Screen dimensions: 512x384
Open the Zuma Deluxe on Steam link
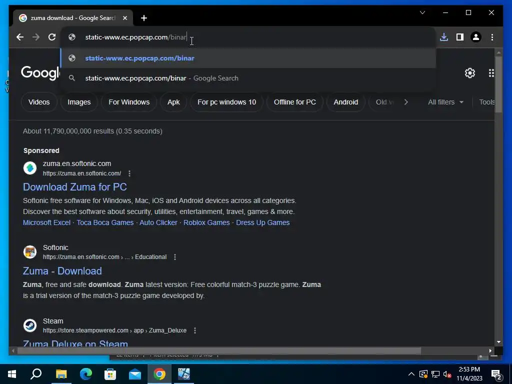75,343
